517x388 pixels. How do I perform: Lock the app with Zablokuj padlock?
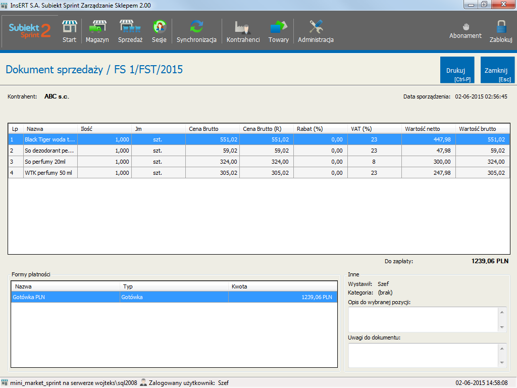501,32
